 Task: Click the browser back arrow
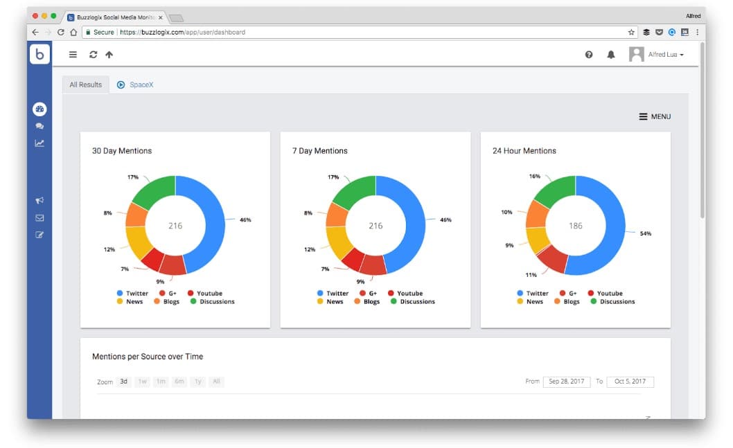point(35,33)
